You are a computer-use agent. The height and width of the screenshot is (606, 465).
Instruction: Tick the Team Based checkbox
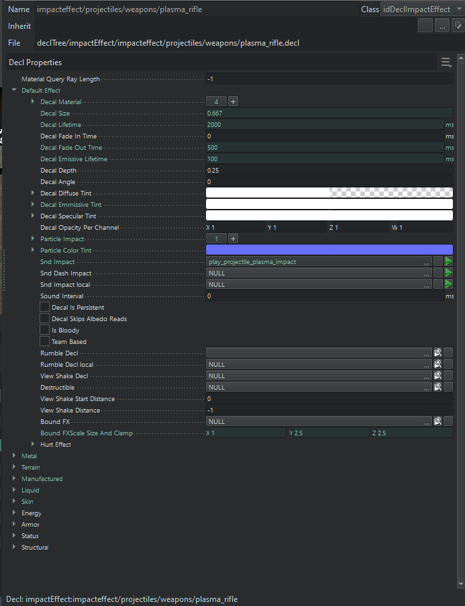[45, 341]
